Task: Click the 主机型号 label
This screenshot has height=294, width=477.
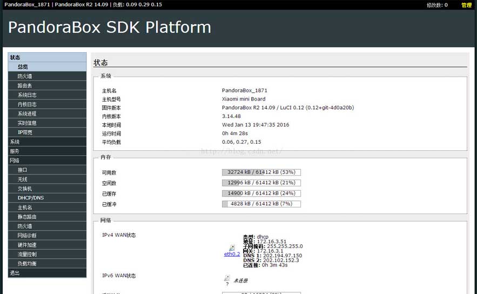Action: pos(111,99)
